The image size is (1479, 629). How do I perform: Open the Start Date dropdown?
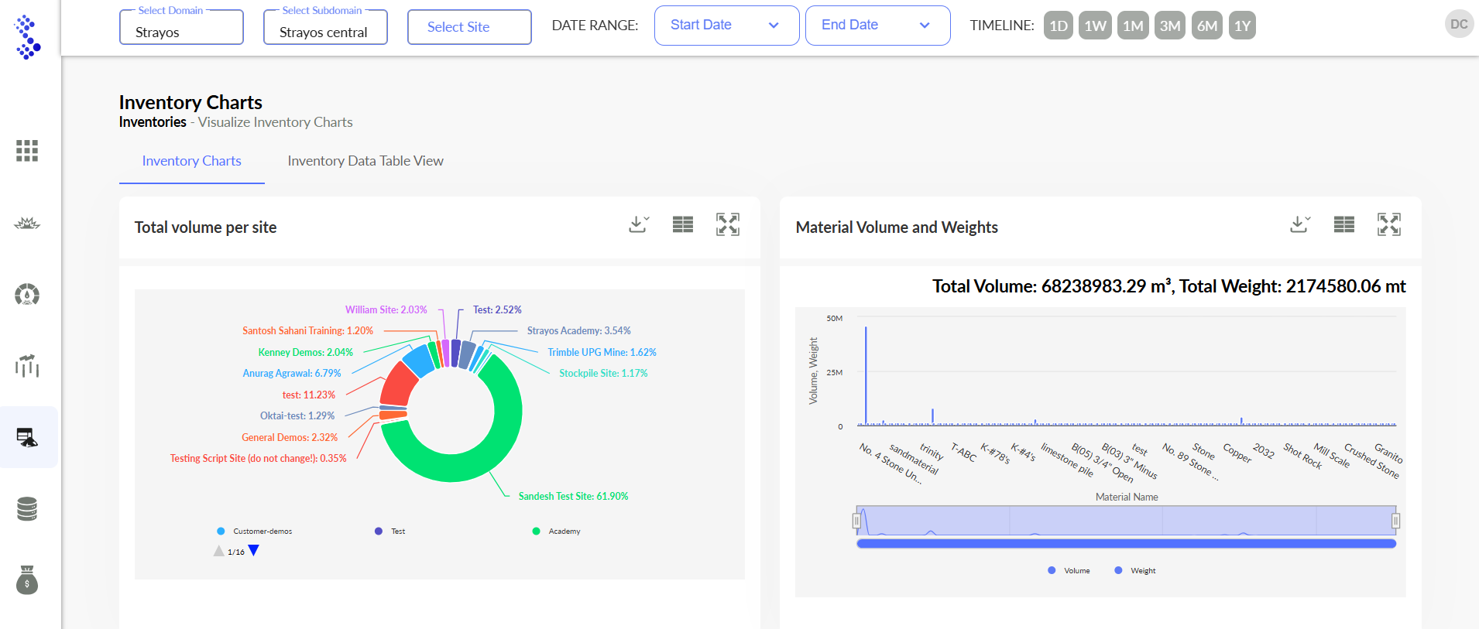tap(726, 26)
